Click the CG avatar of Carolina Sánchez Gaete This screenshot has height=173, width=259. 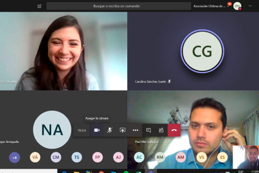(x=202, y=51)
